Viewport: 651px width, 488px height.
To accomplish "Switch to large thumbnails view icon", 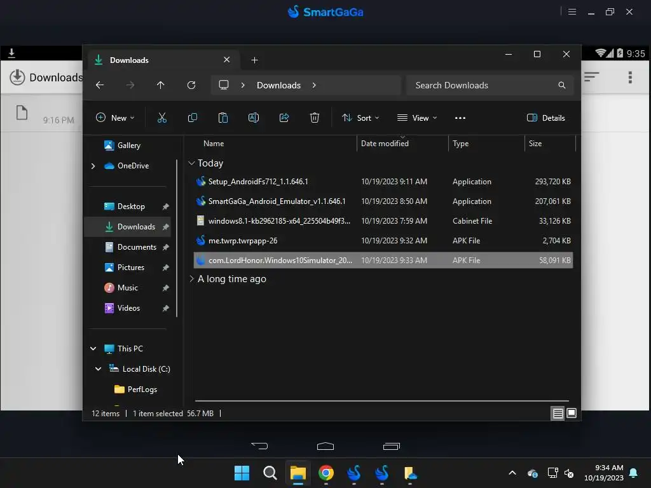I will [x=572, y=413].
